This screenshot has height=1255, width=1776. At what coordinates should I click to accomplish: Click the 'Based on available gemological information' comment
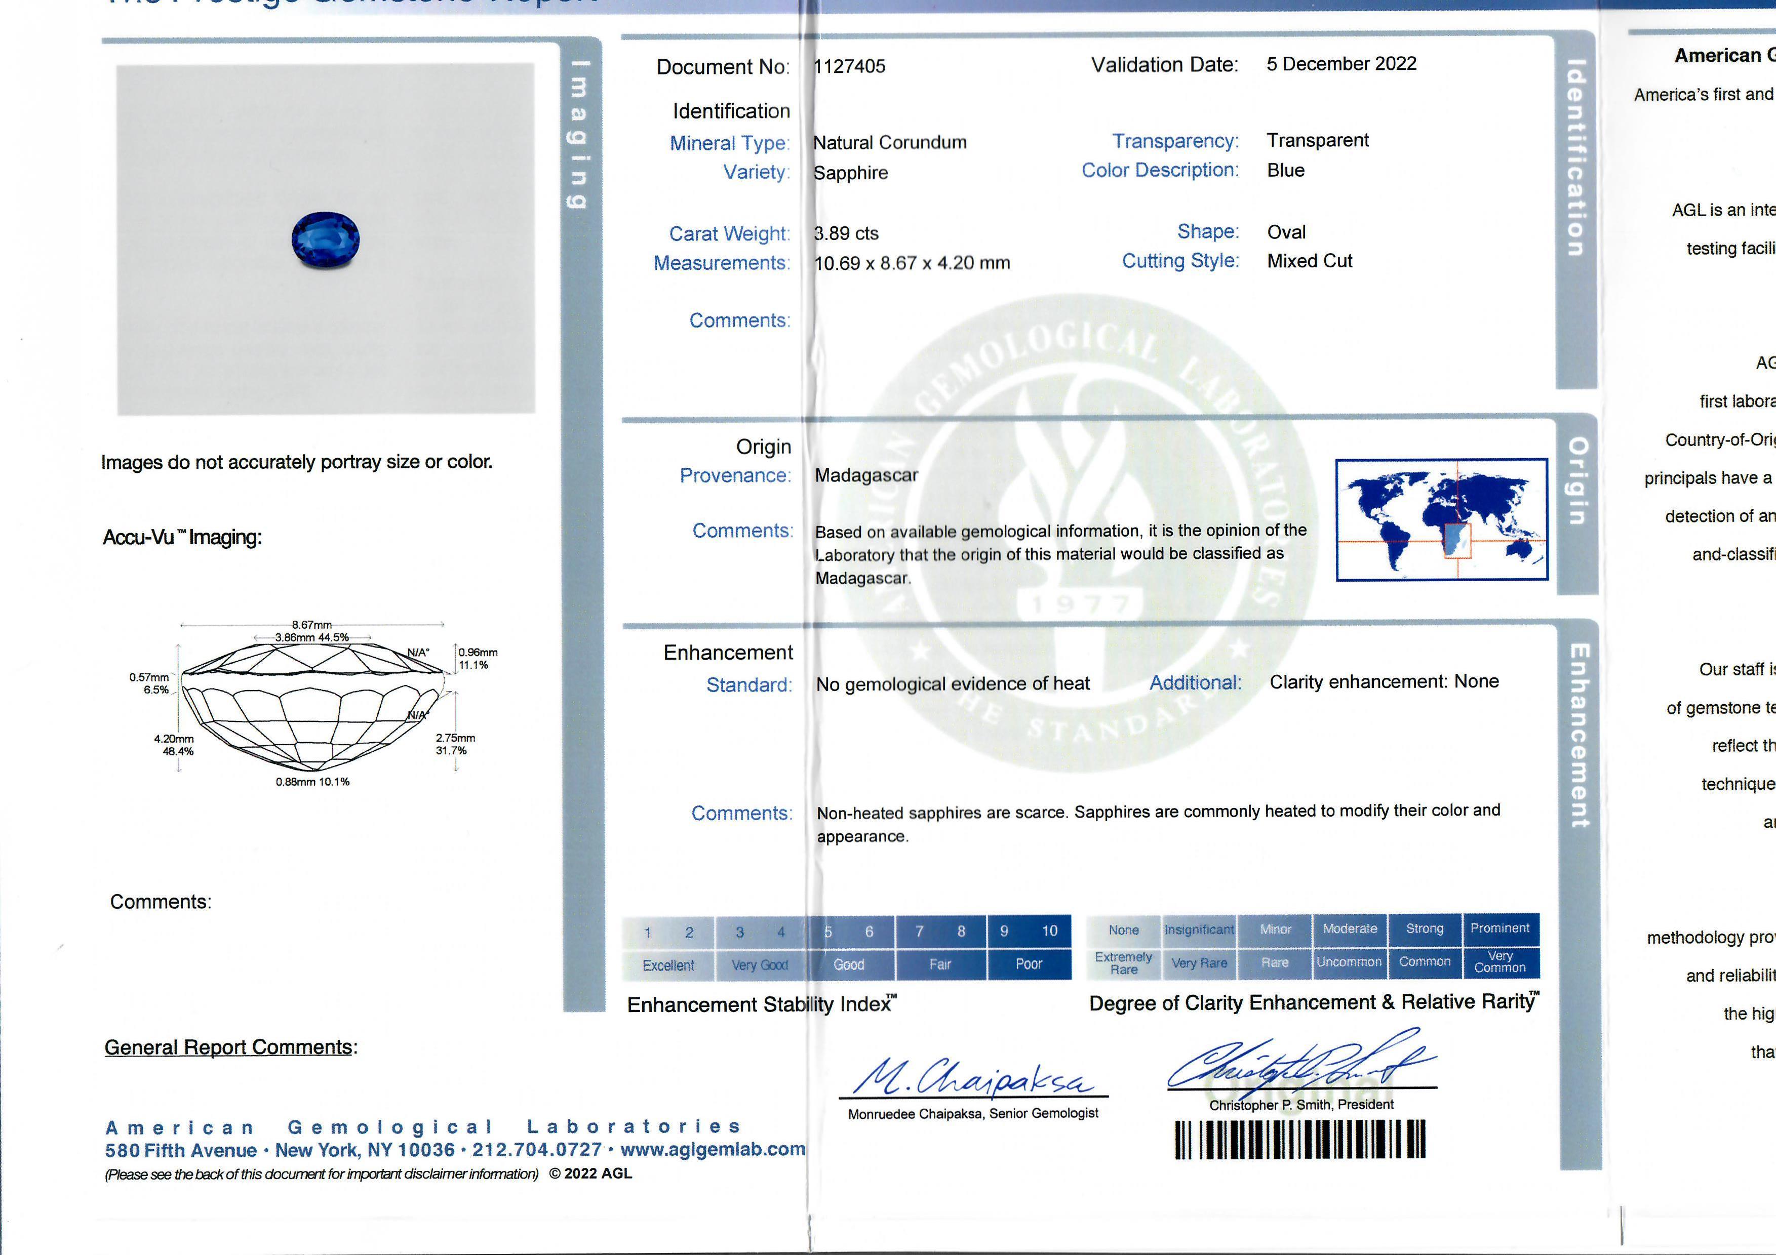pyautogui.click(x=1060, y=554)
